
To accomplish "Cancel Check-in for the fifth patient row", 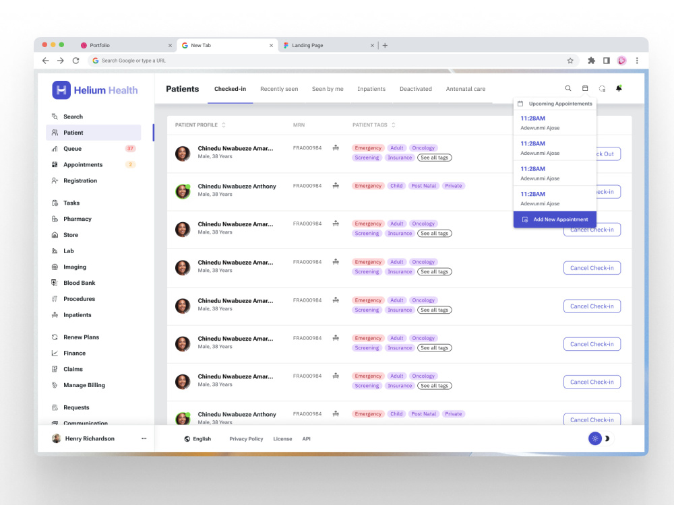I will pyautogui.click(x=592, y=306).
